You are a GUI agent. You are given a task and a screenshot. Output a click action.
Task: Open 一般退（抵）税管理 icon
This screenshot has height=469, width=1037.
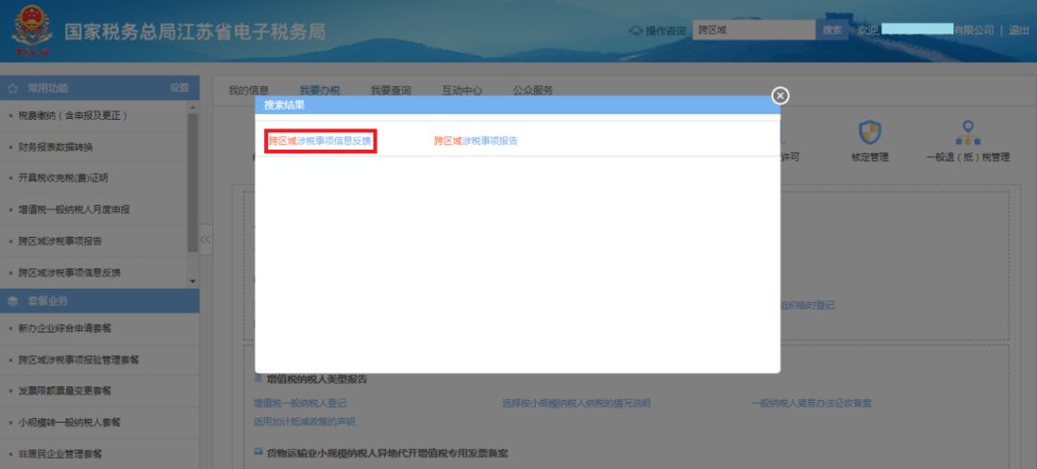968,132
